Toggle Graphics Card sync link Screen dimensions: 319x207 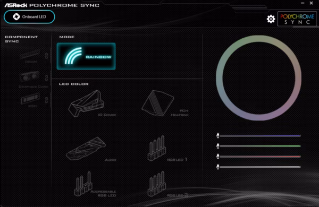(x=47, y=77)
